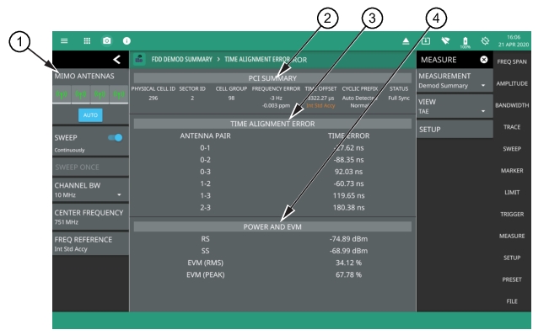Open the TRACE menu

[512, 127]
